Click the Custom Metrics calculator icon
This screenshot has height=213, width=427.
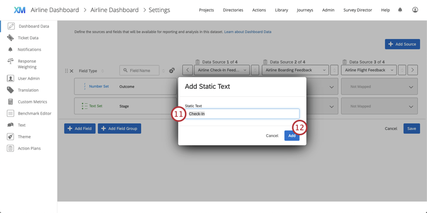(11, 102)
